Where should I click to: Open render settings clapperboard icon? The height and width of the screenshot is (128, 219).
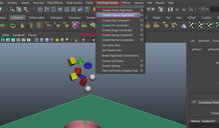191,9
